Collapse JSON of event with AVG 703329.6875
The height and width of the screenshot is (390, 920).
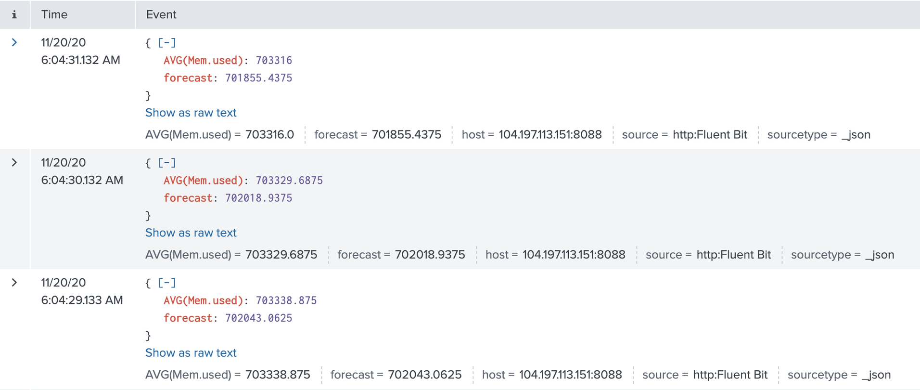click(167, 163)
